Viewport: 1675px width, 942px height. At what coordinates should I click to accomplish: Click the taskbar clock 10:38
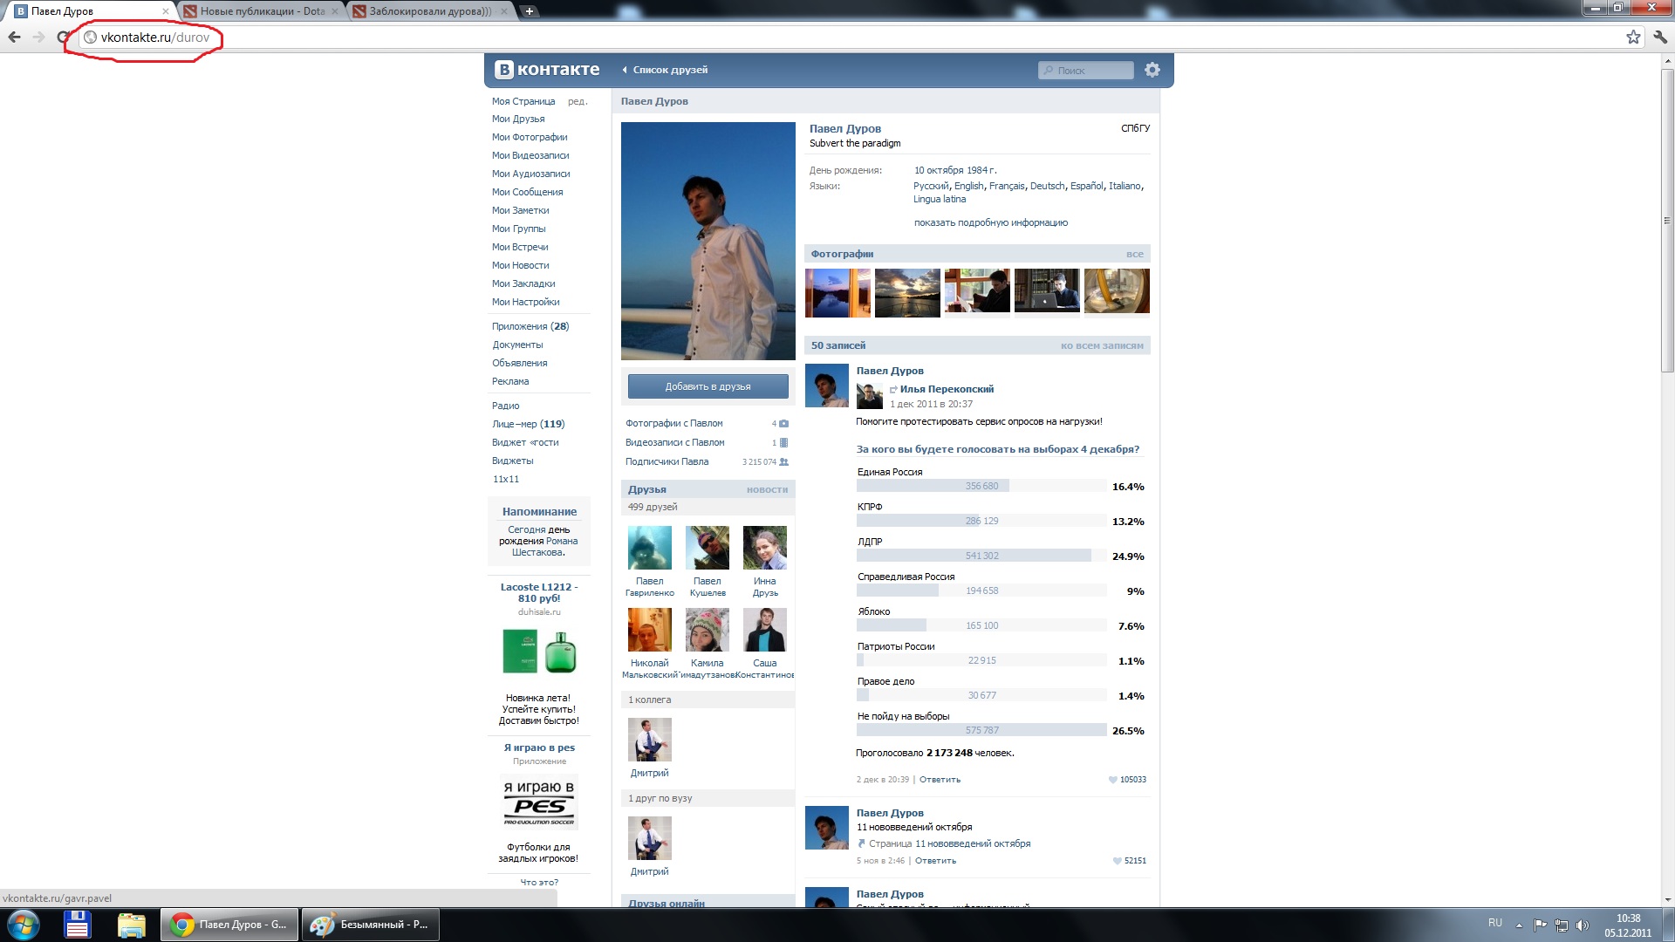[1628, 918]
